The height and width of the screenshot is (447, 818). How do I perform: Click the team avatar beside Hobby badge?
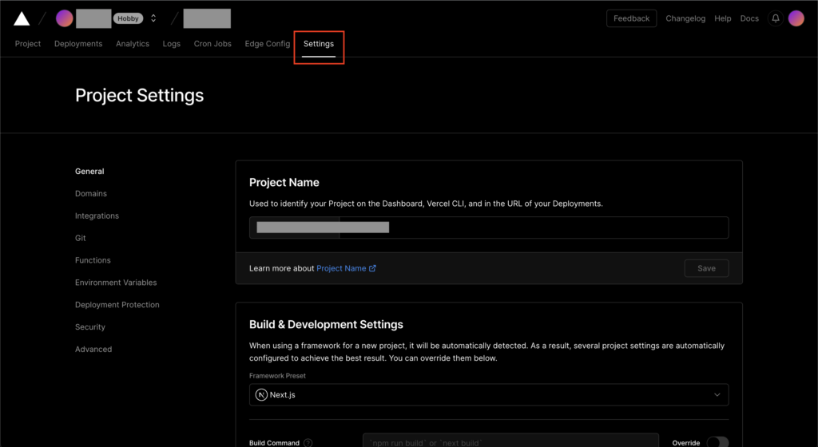(x=64, y=18)
